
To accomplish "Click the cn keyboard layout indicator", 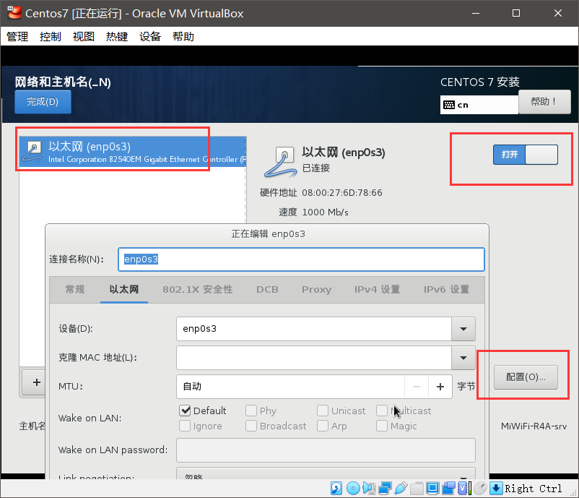I will pos(479,105).
